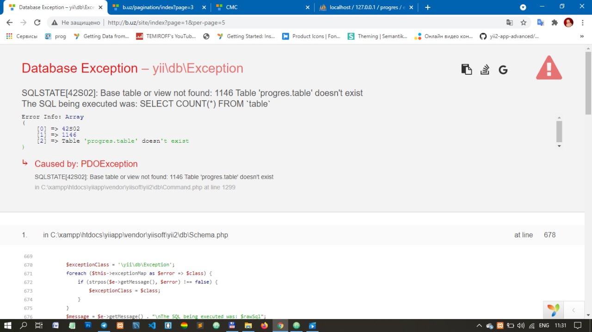Close the b.uz/pagination tab

click(x=204, y=7)
